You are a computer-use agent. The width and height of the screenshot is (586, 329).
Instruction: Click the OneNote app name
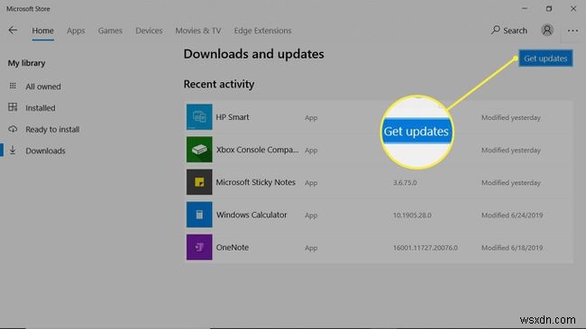[x=232, y=248]
